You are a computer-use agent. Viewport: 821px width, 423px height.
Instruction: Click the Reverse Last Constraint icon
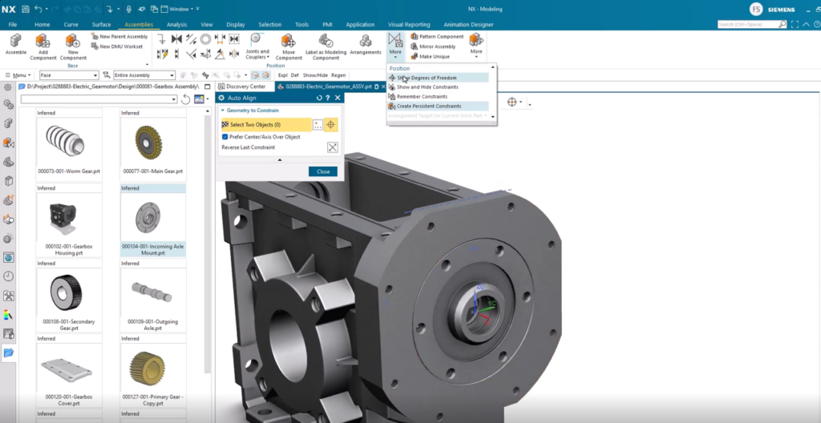(333, 147)
